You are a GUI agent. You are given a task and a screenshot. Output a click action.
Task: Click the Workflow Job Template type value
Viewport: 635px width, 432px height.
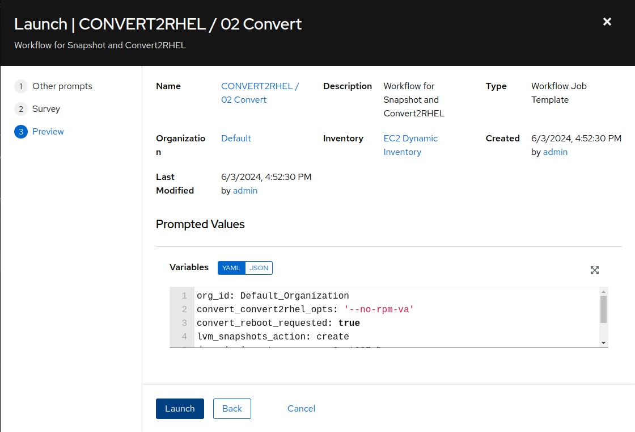pyautogui.click(x=559, y=93)
